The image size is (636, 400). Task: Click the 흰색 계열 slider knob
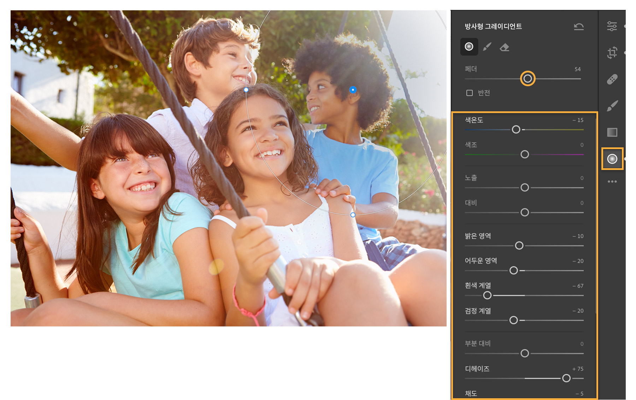pyautogui.click(x=487, y=295)
